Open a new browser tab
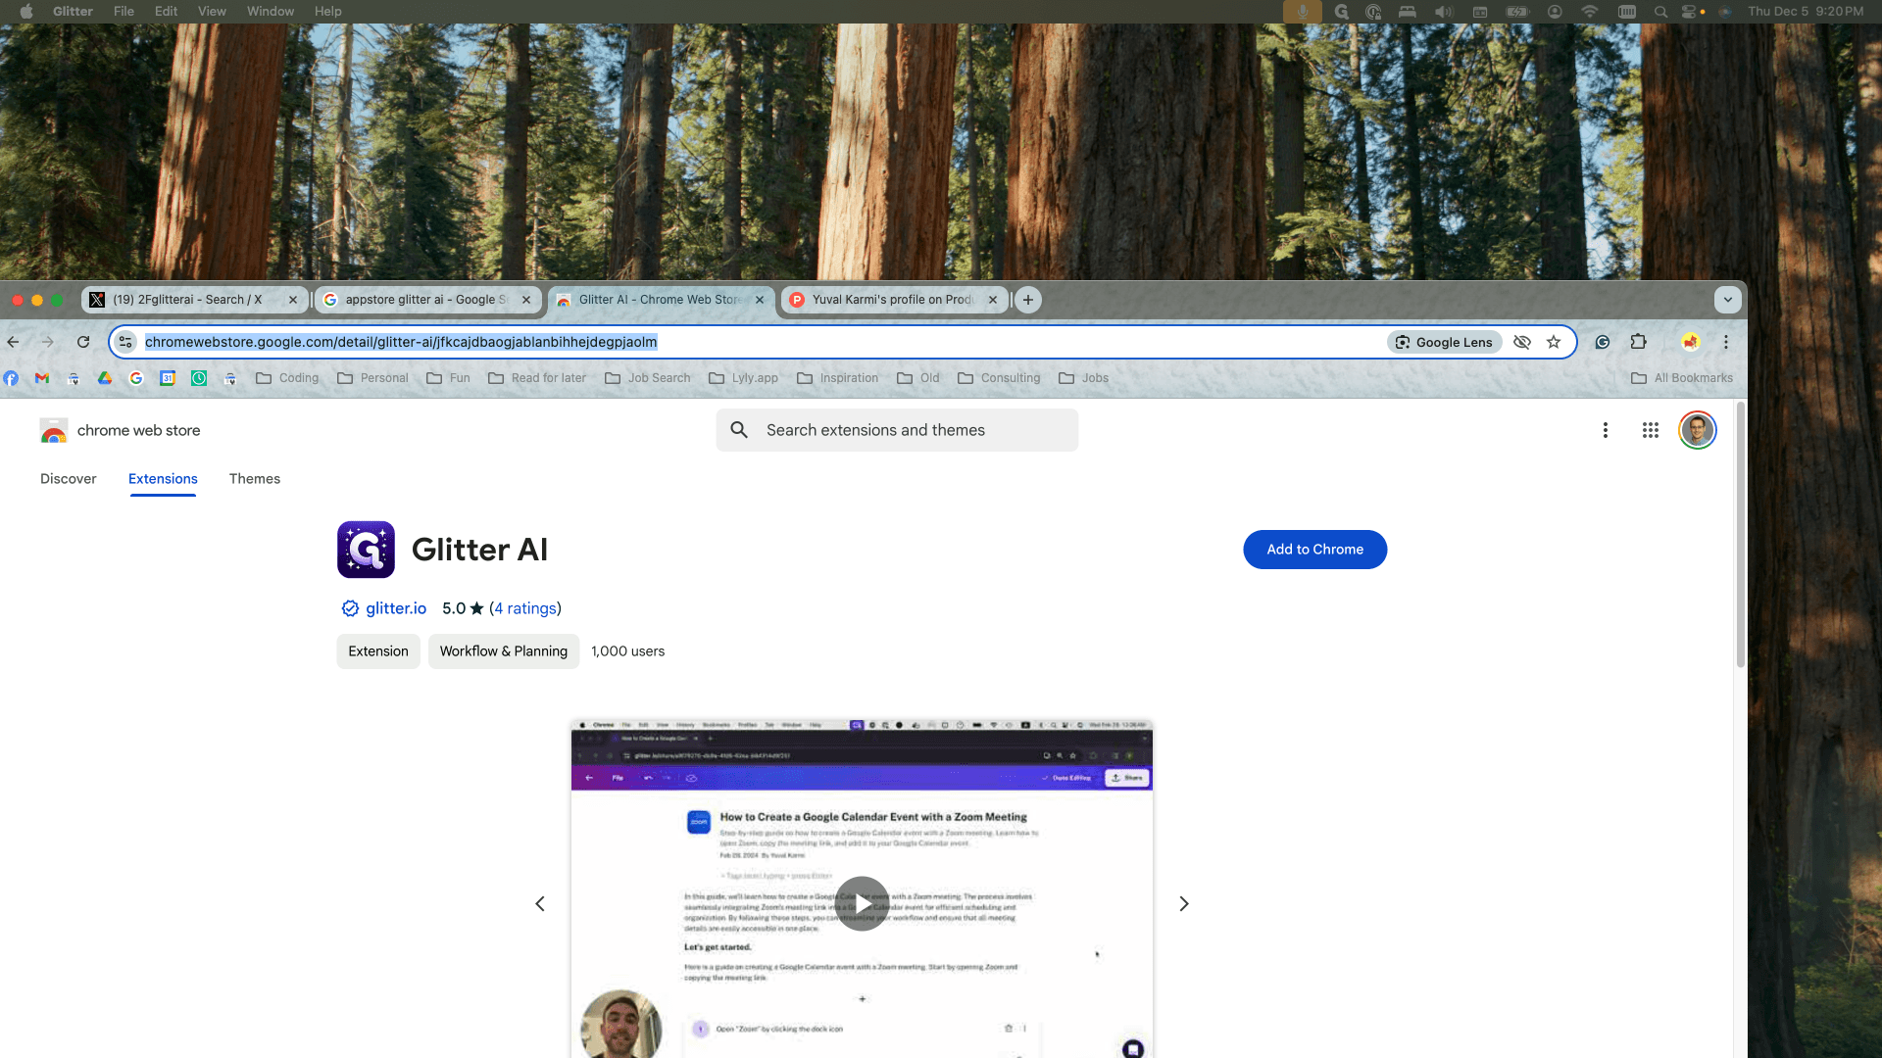This screenshot has width=1882, height=1058. pyautogui.click(x=1028, y=300)
